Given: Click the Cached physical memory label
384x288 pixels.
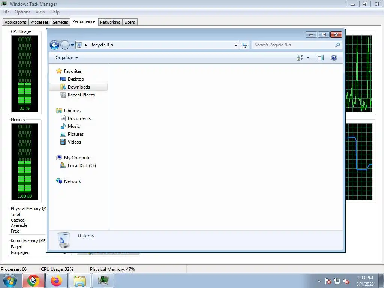Looking at the screenshot, I should 18,220.
